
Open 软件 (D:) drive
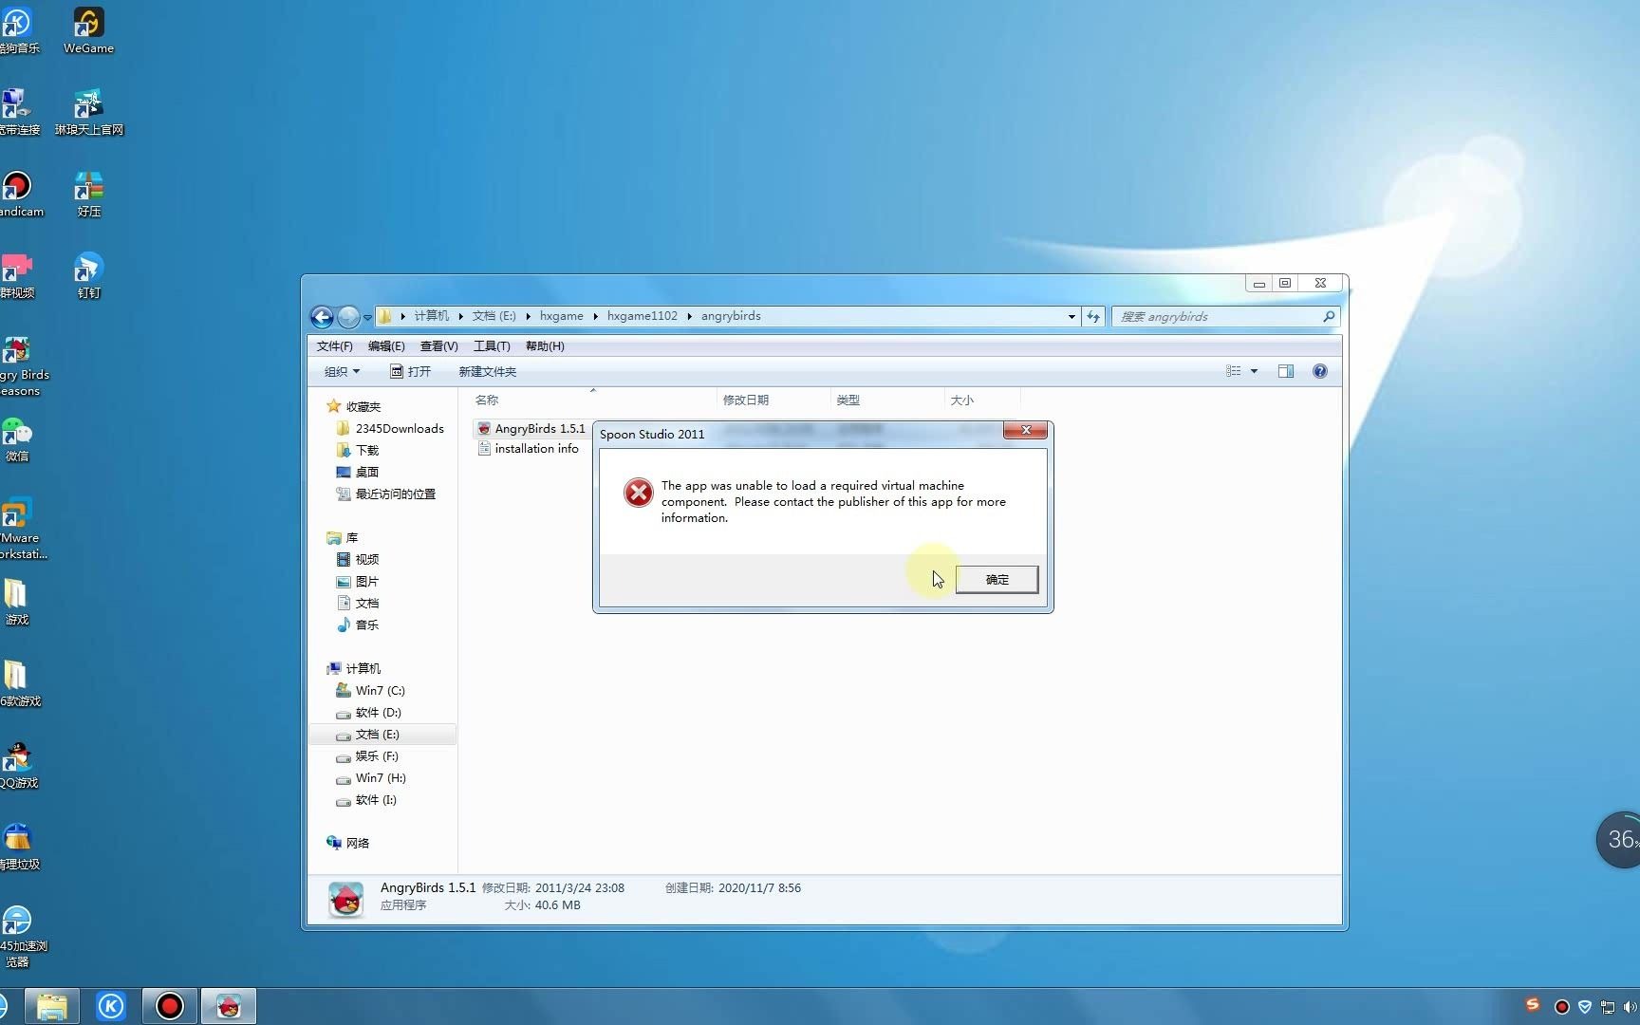pos(368,712)
